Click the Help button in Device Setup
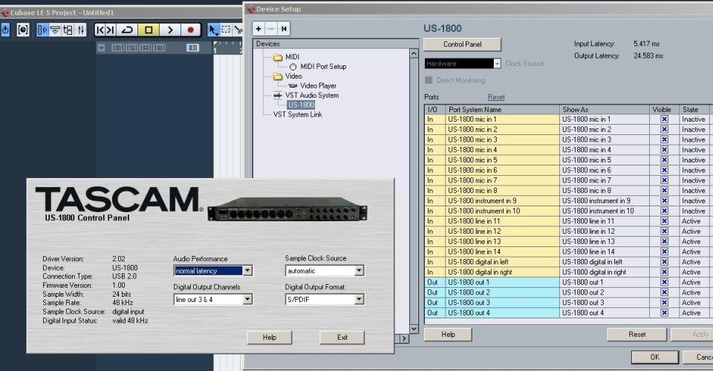The width and height of the screenshot is (713, 371). point(448,335)
